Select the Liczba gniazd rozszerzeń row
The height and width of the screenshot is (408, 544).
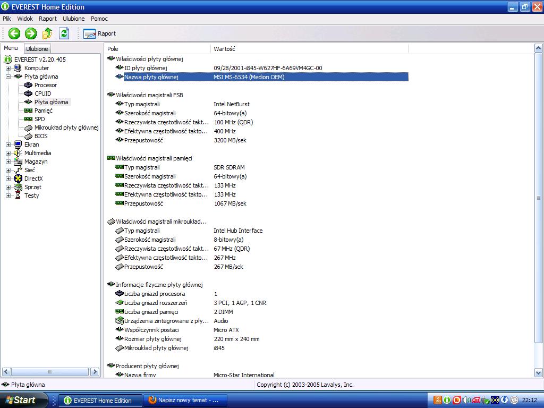click(258, 303)
